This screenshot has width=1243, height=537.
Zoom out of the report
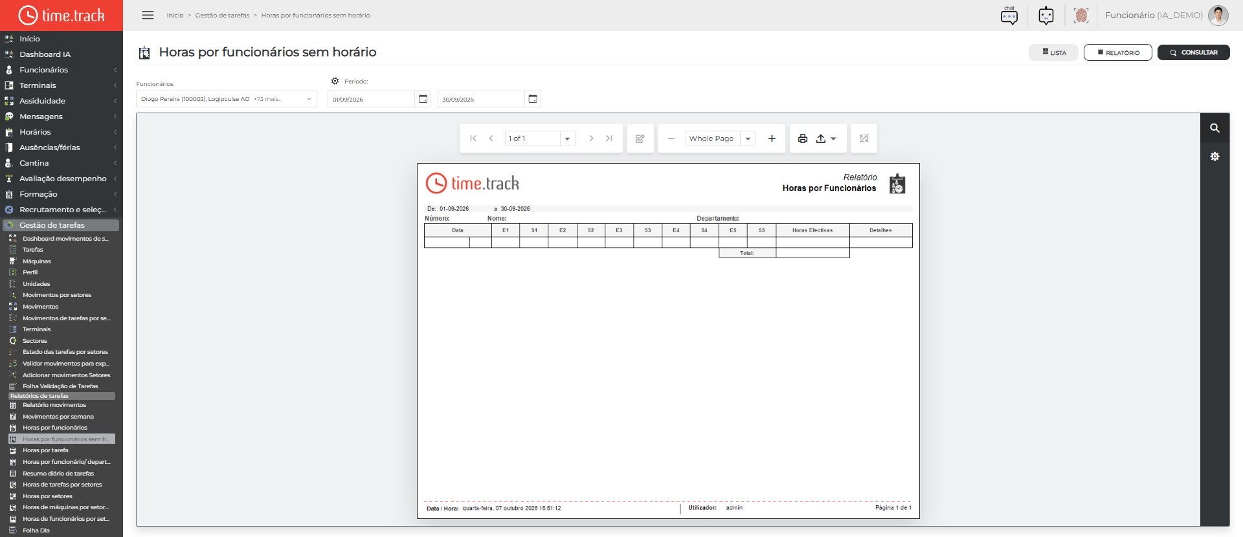[671, 138]
